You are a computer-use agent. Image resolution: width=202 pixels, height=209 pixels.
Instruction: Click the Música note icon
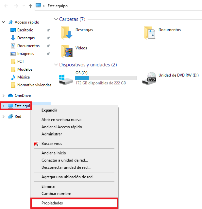(13, 77)
